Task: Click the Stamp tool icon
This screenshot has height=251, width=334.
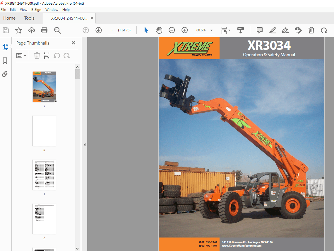Action: [x=298, y=30]
